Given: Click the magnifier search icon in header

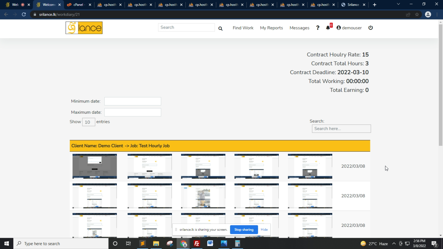Looking at the screenshot, I should coord(220,28).
